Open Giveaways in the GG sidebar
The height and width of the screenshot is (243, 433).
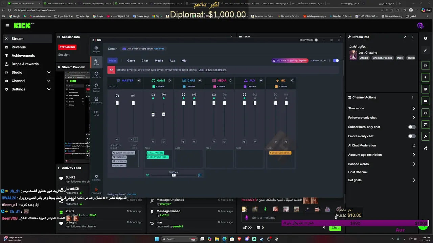(x=96, y=101)
